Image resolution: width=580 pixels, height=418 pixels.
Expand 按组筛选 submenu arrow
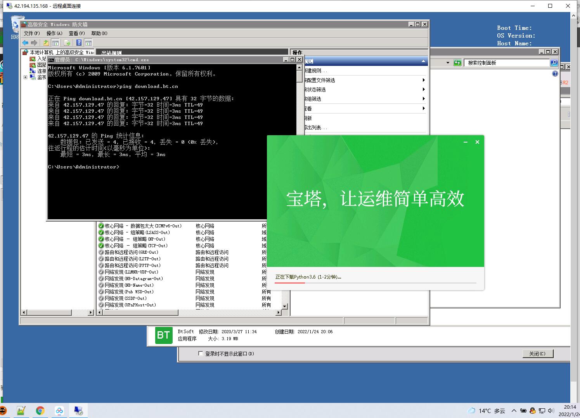[424, 99]
